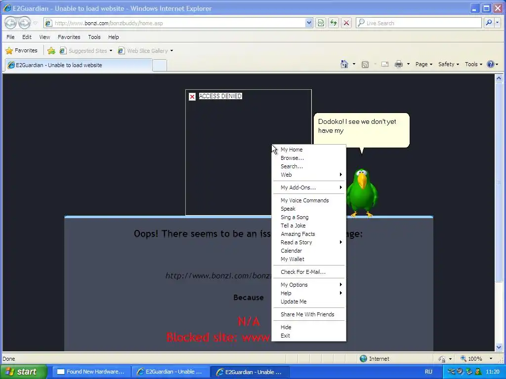This screenshot has height=379, width=506.
Task: Open the zoom level dropdown arrow
Action: click(491, 358)
